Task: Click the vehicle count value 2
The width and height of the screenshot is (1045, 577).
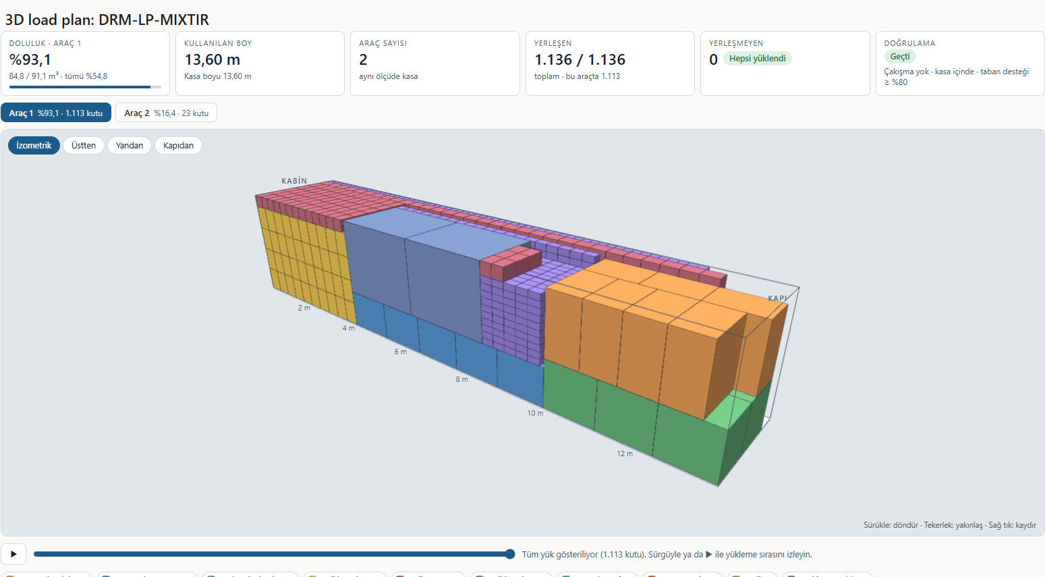Action: tap(363, 59)
